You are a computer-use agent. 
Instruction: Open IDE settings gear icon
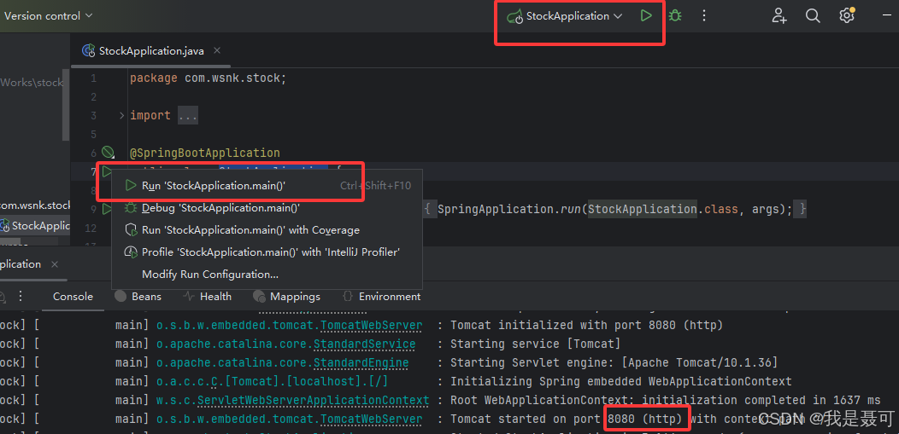click(x=847, y=16)
